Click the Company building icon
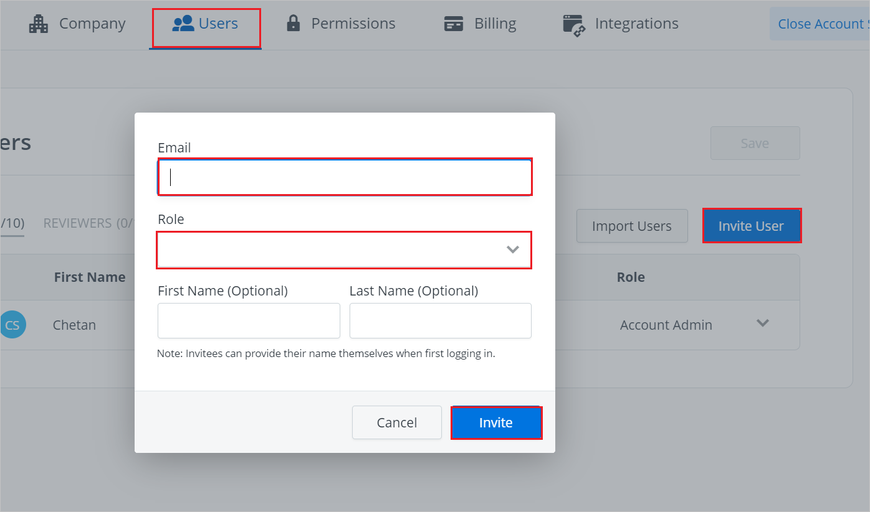870x512 pixels. click(39, 24)
